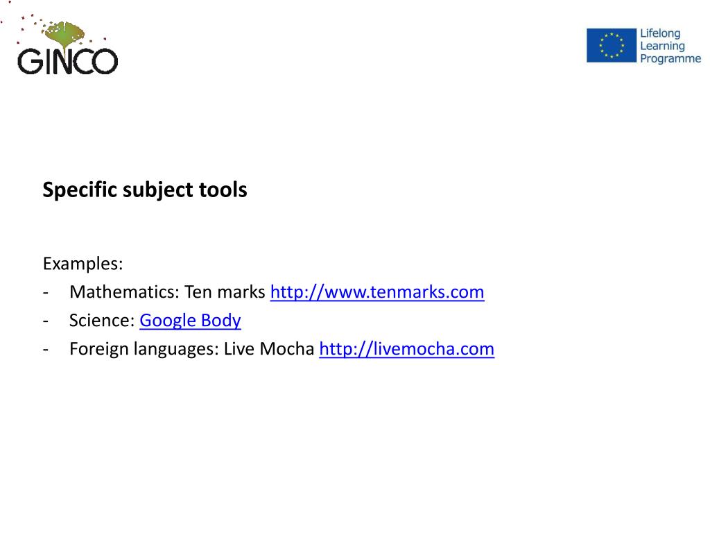Select the 'Specific subject tools' heading
Screen dimensions: 710x533
tap(145, 190)
